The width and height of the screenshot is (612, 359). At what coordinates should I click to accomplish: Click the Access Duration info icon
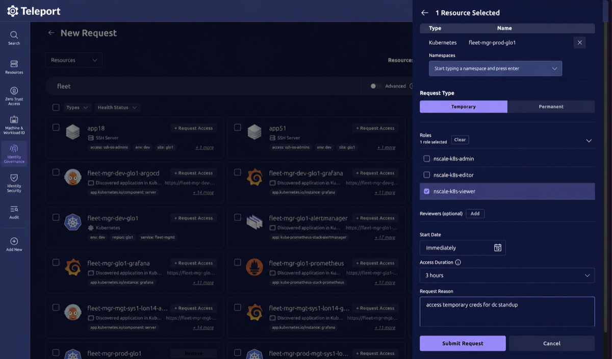coord(458,262)
